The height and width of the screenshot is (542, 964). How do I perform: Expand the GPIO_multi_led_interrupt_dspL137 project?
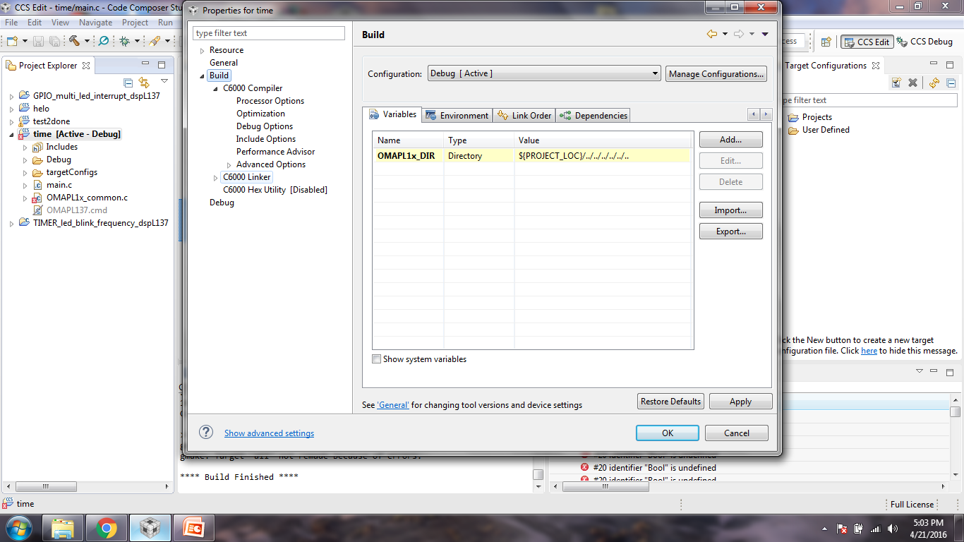coord(12,96)
